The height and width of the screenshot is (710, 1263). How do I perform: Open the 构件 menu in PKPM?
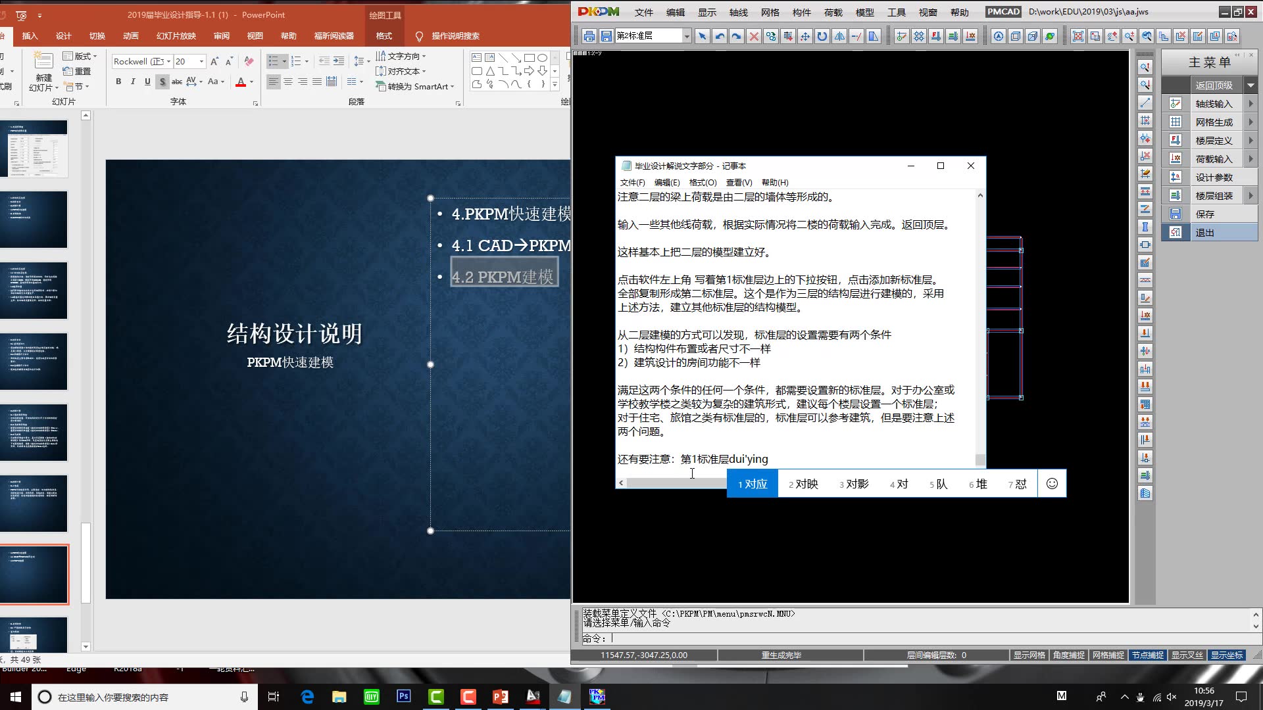pos(801,12)
